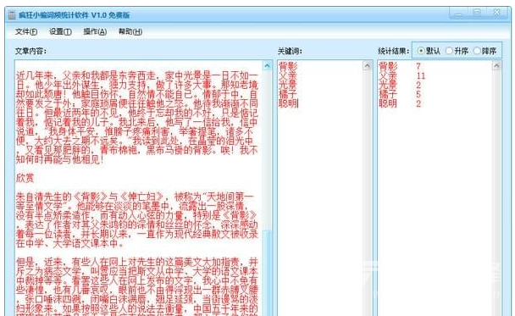Click the article pane's scroll-up arrow
Viewport: 515px width, 316px height.
(x=267, y=66)
